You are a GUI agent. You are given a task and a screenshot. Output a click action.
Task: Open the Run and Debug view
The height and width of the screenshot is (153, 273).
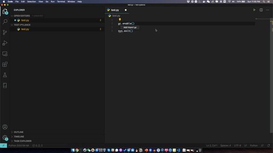coord(5,43)
